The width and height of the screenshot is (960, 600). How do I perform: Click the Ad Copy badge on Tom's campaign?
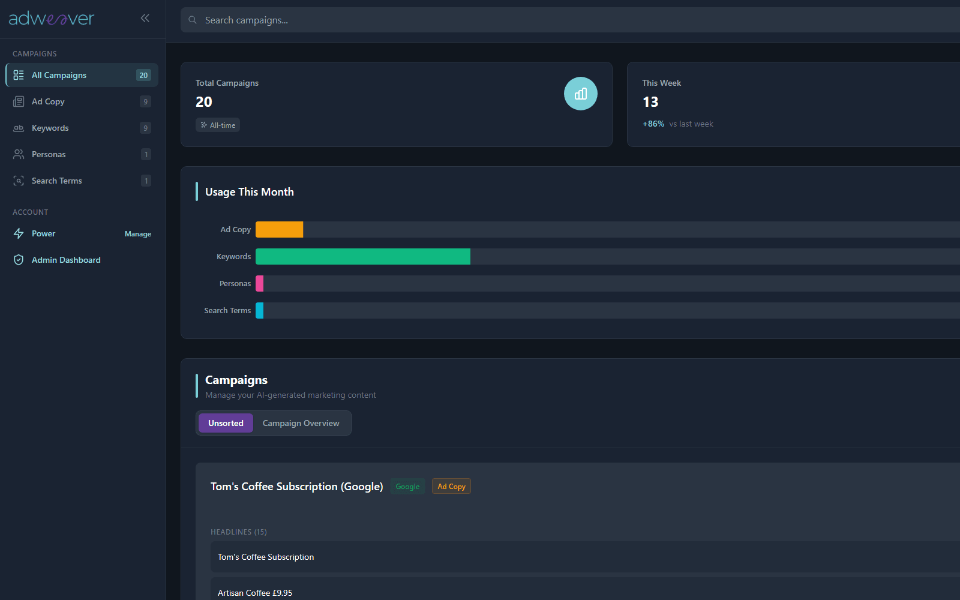[451, 486]
